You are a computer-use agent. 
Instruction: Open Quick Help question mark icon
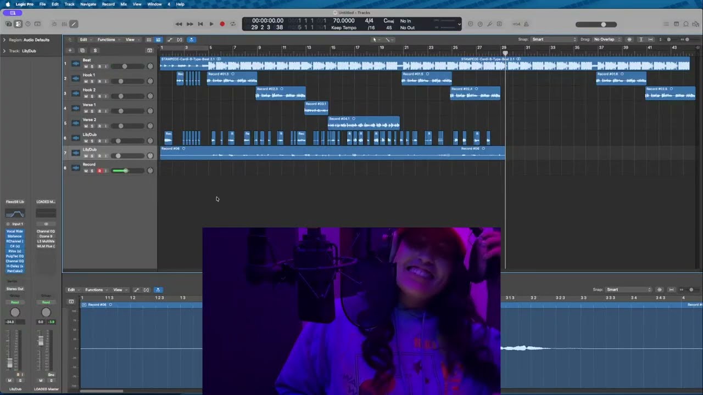tap(28, 24)
